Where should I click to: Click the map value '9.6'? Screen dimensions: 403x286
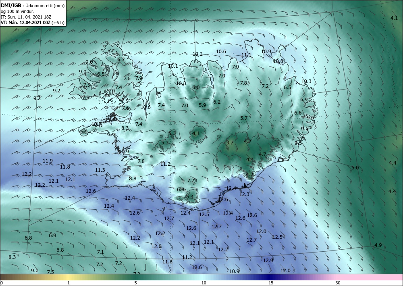(310, 117)
